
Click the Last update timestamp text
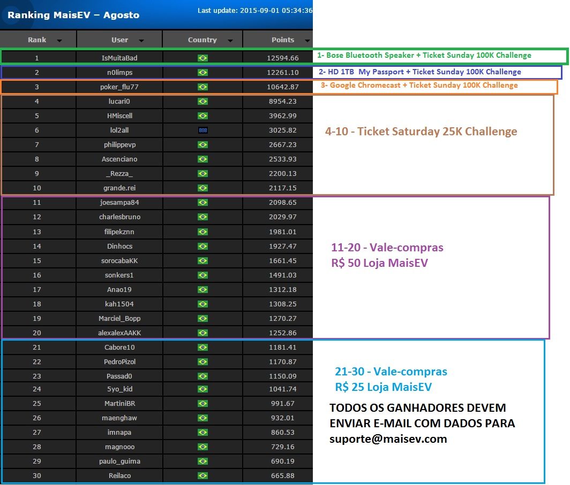[255, 11]
